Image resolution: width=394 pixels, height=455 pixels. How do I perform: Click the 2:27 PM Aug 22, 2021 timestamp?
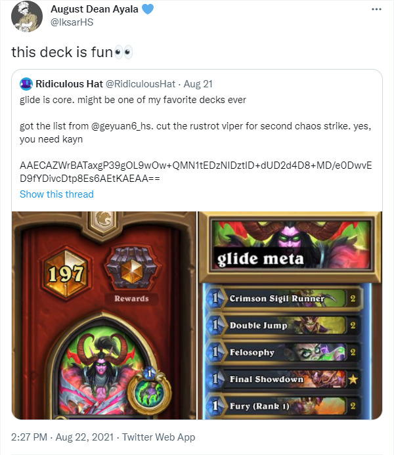coord(62,437)
